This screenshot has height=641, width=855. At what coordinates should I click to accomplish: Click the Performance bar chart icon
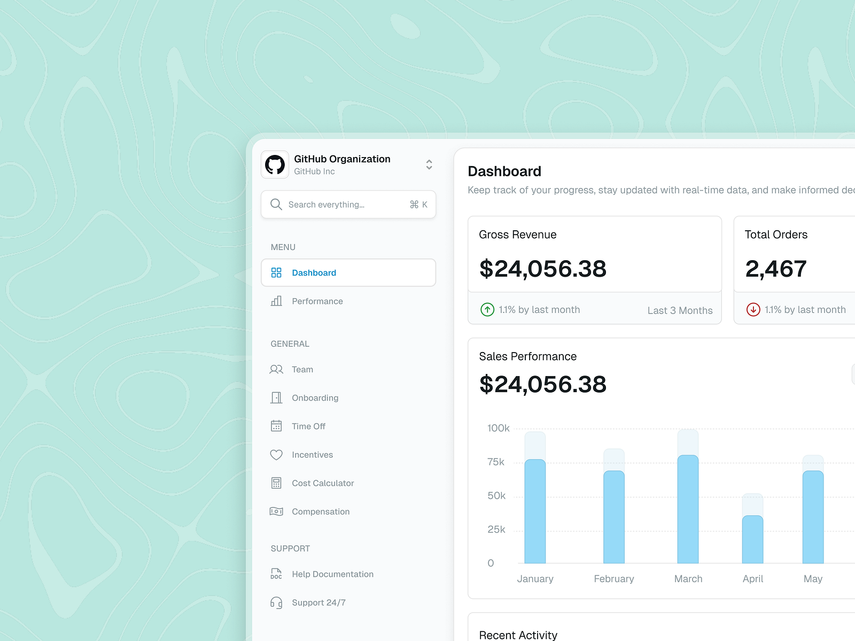276,301
